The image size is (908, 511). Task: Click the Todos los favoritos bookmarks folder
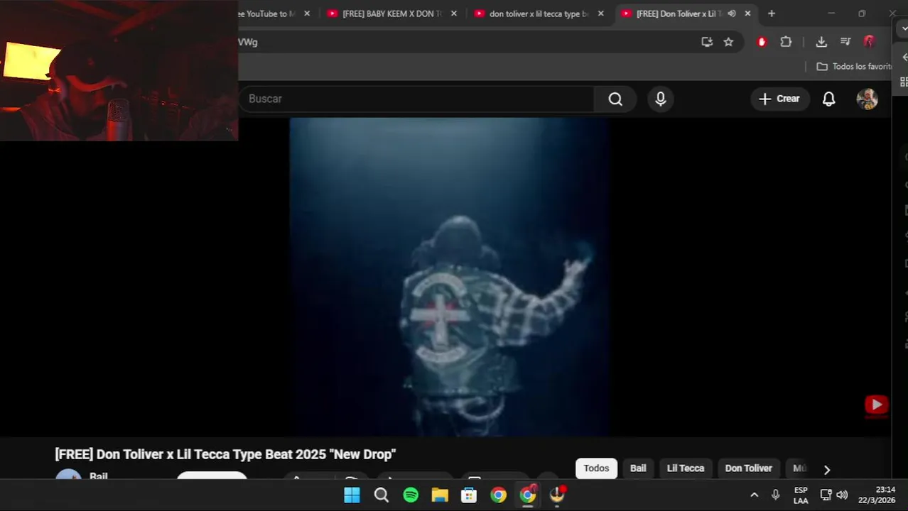(x=854, y=66)
